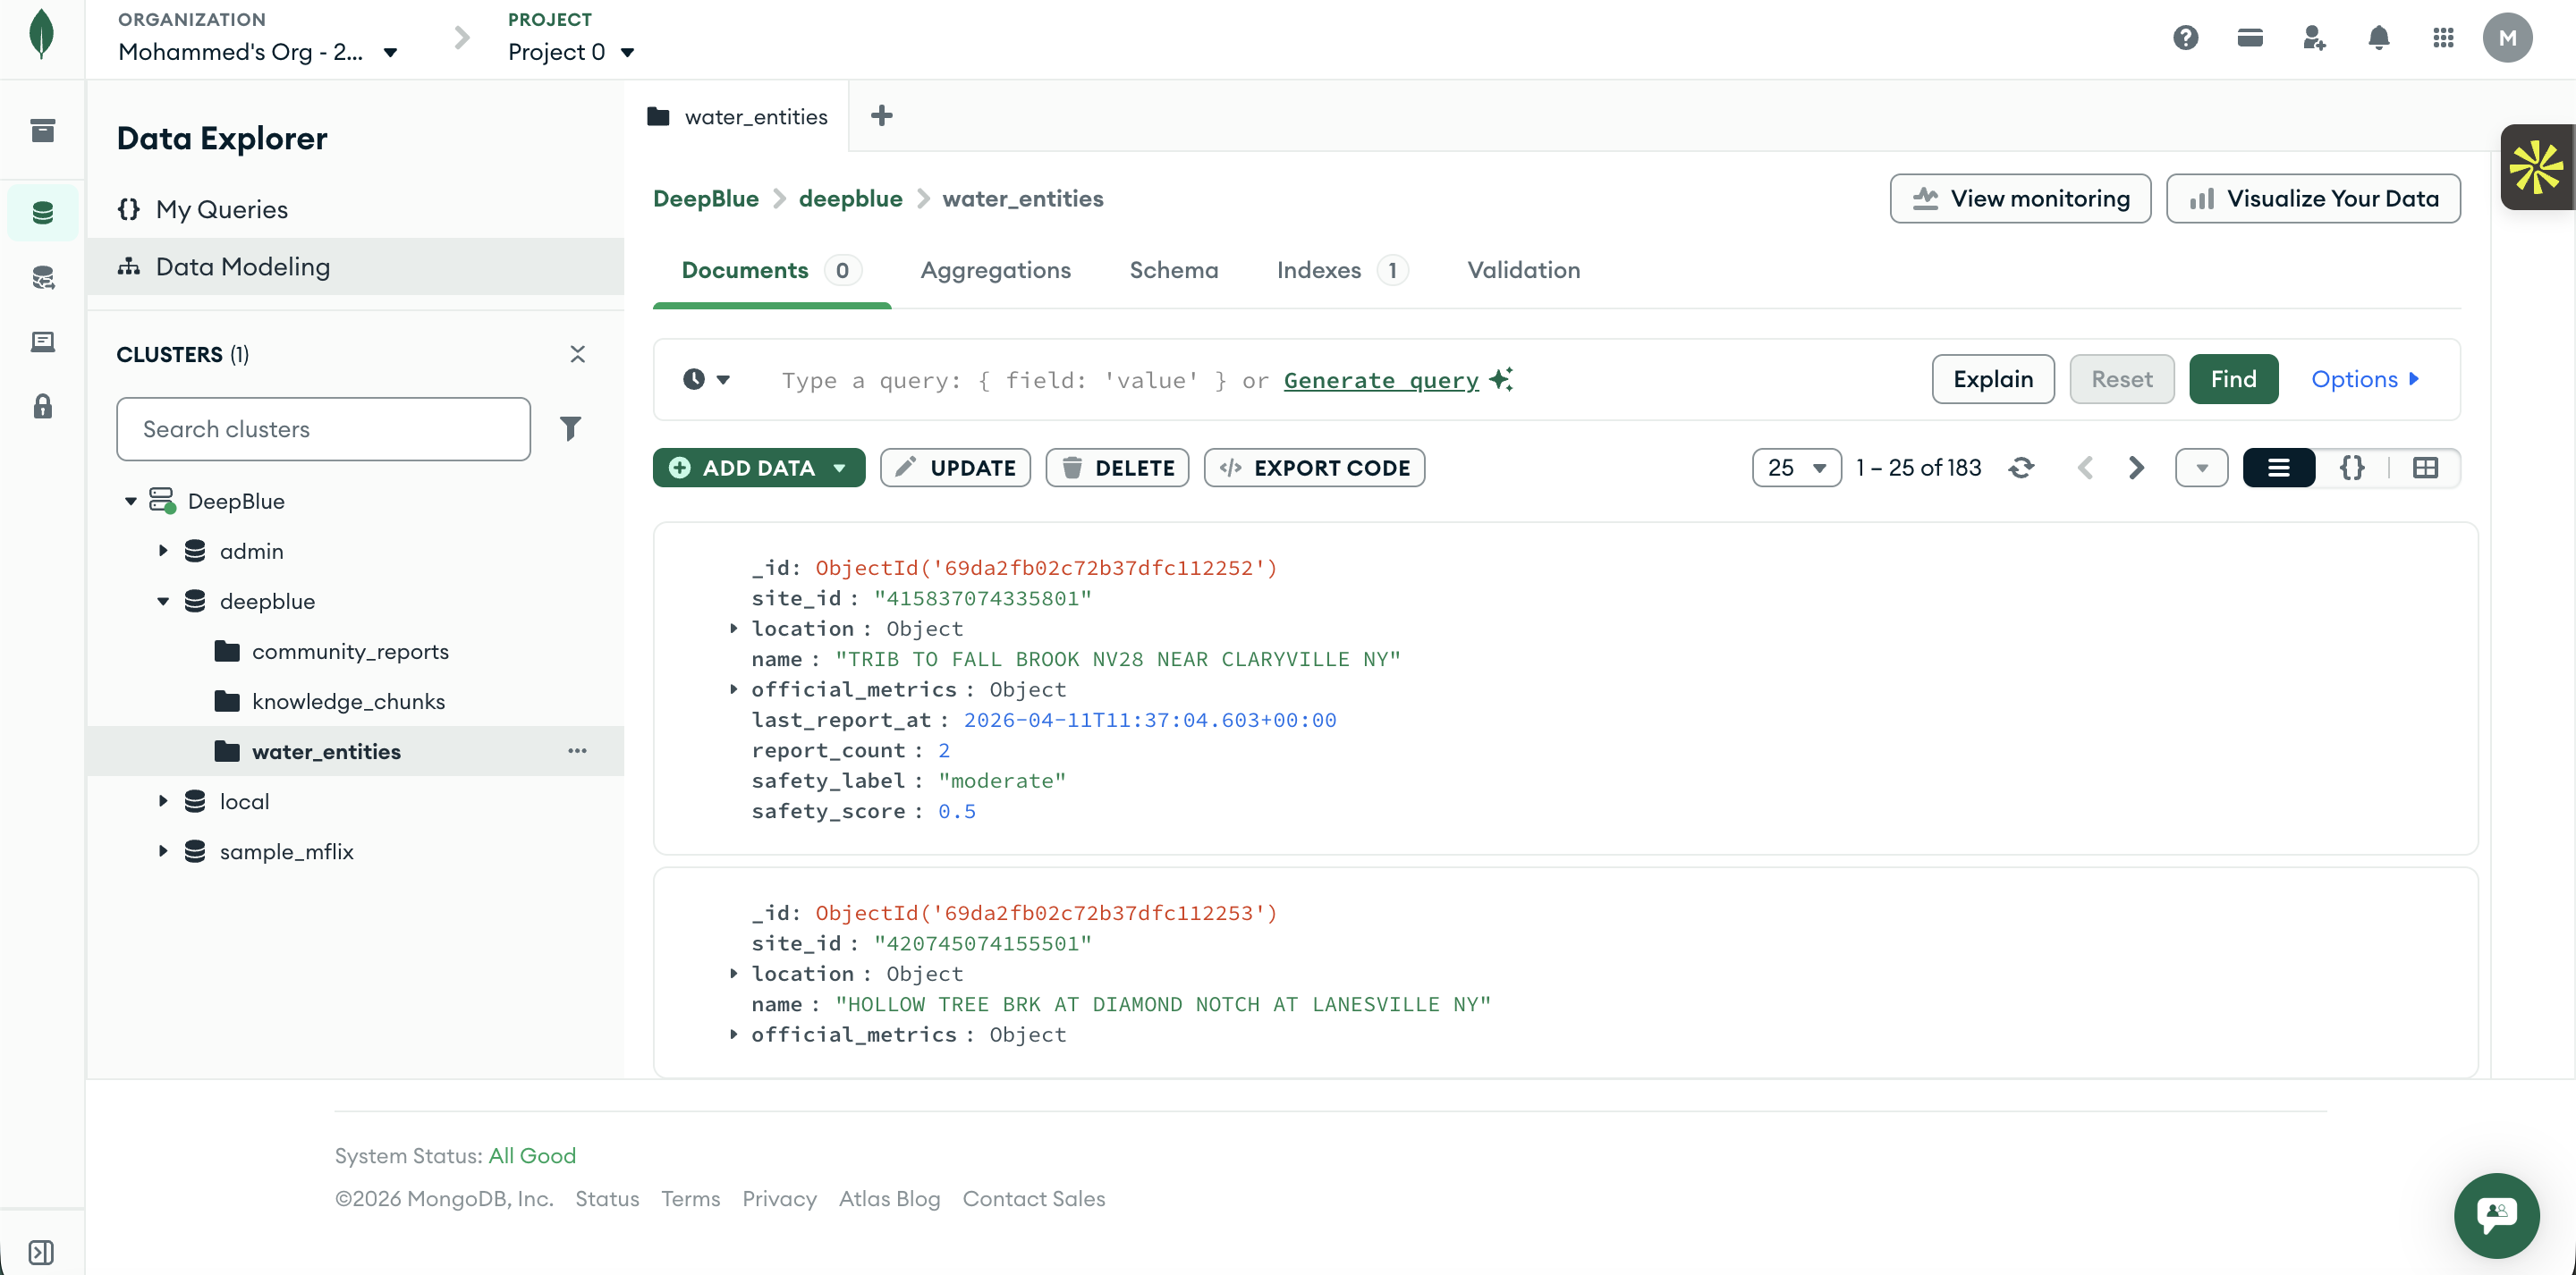Image resolution: width=2576 pixels, height=1275 pixels.
Task: Click the help question mark icon
Action: point(2185,38)
